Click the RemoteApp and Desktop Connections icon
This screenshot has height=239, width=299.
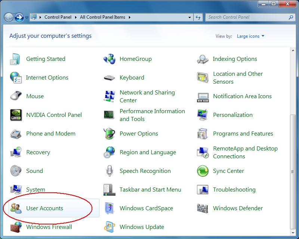[203, 152]
